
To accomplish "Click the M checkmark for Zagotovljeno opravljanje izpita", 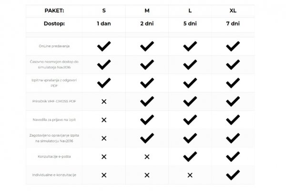I will (147, 138).
